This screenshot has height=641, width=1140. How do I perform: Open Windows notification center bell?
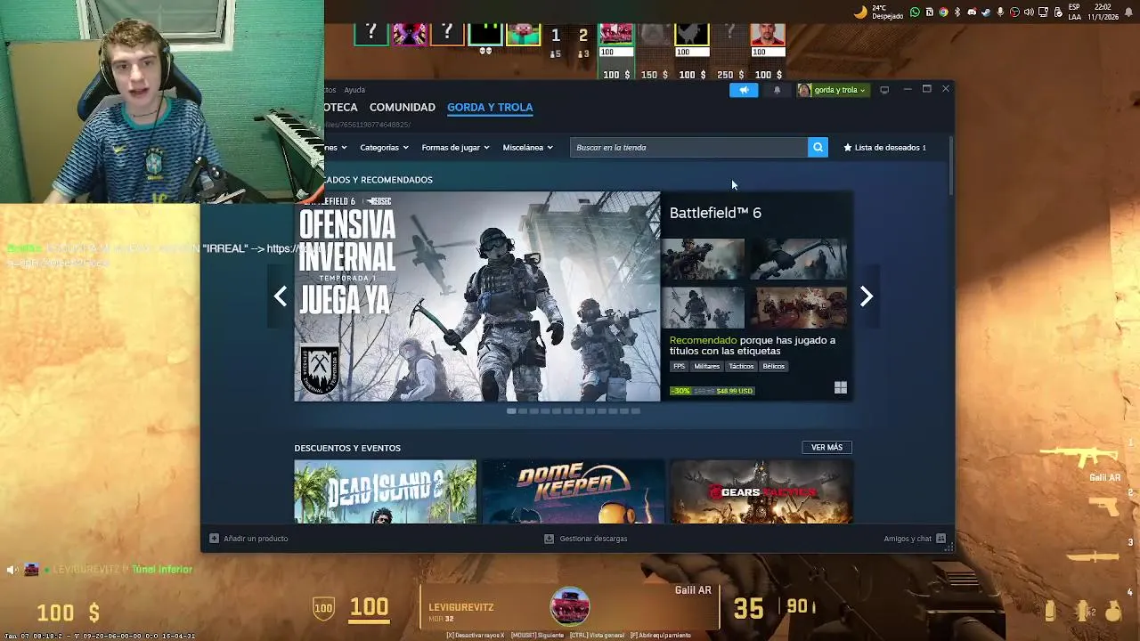click(x=1129, y=12)
